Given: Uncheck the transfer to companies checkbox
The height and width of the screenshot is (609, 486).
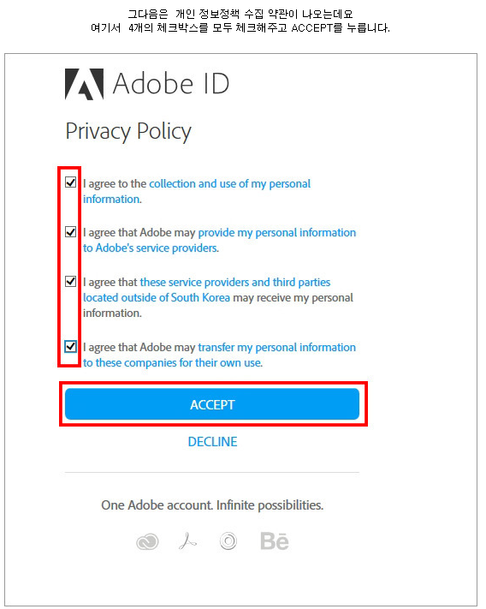Looking at the screenshot, I should point(71,346).
